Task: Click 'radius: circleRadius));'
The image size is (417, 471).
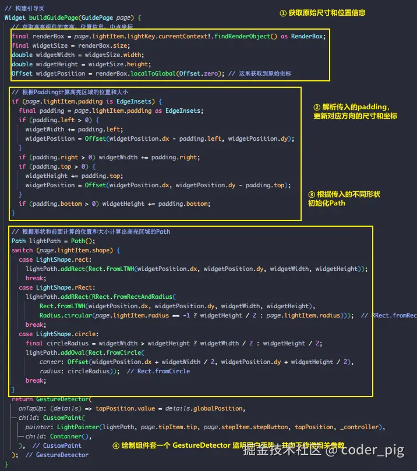Action: 79,372
